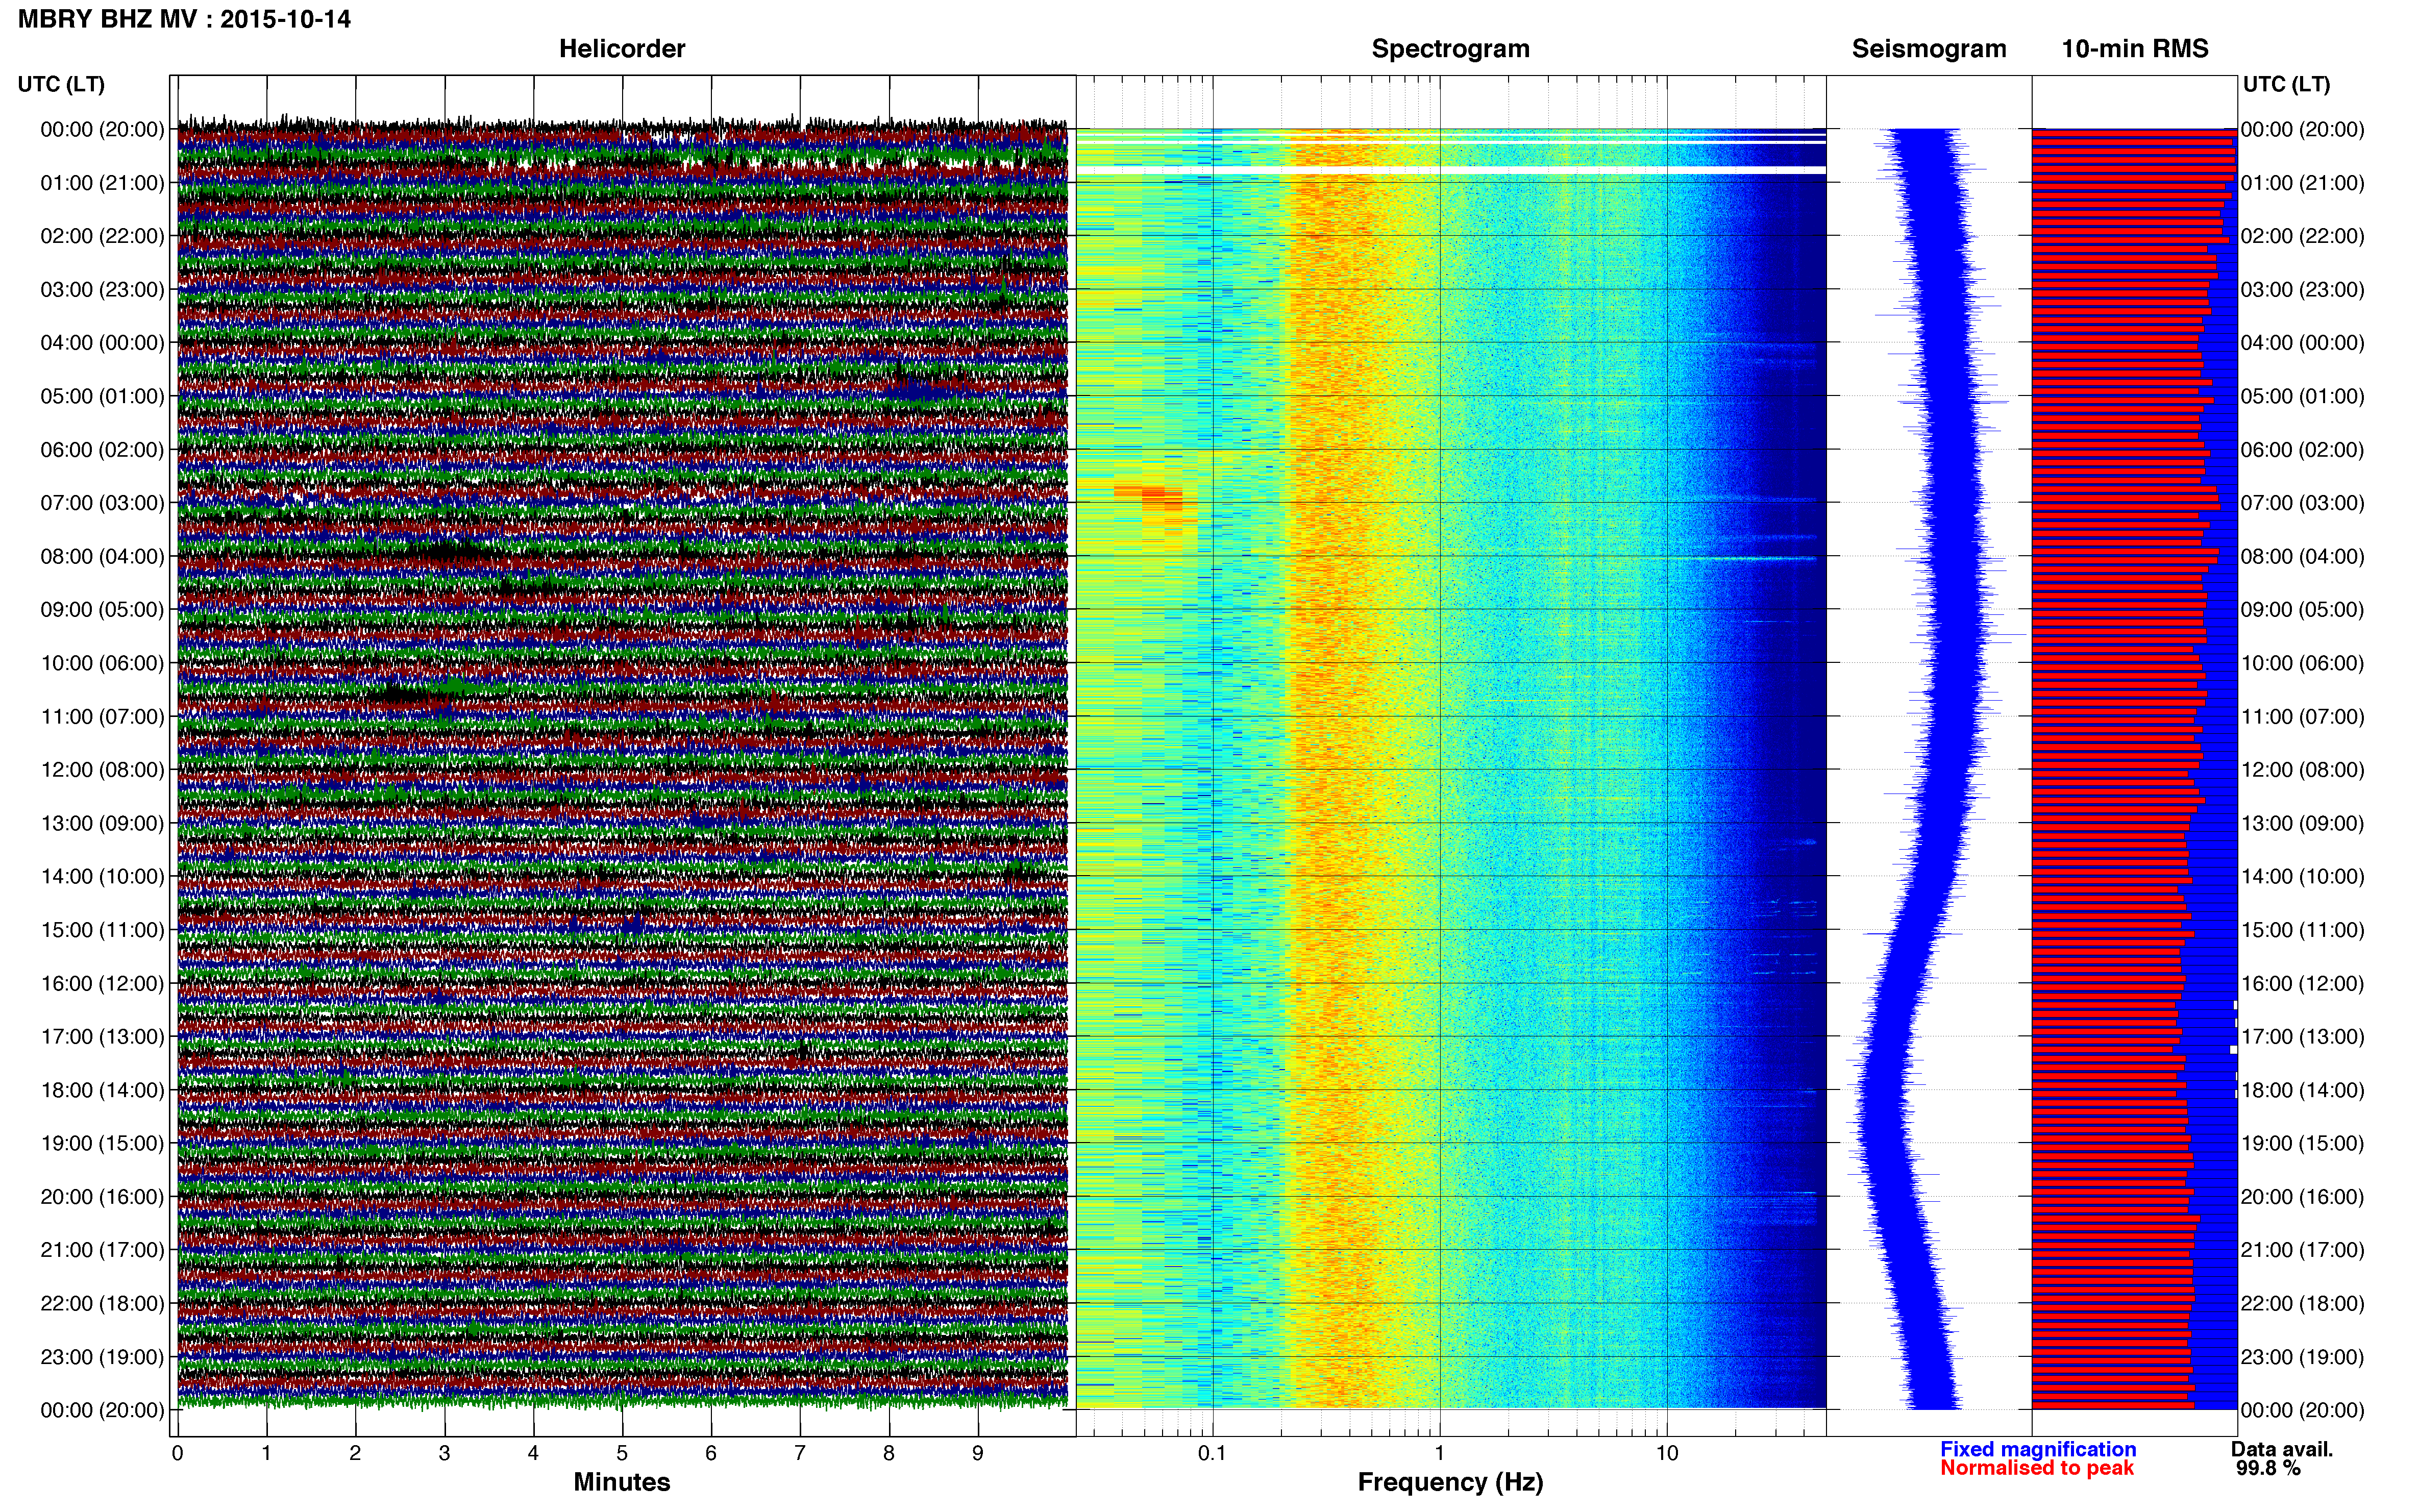2419x1512 pixels.
Task: Select the Spectrogram panel heading
Action: click(x=1450, y=49)
